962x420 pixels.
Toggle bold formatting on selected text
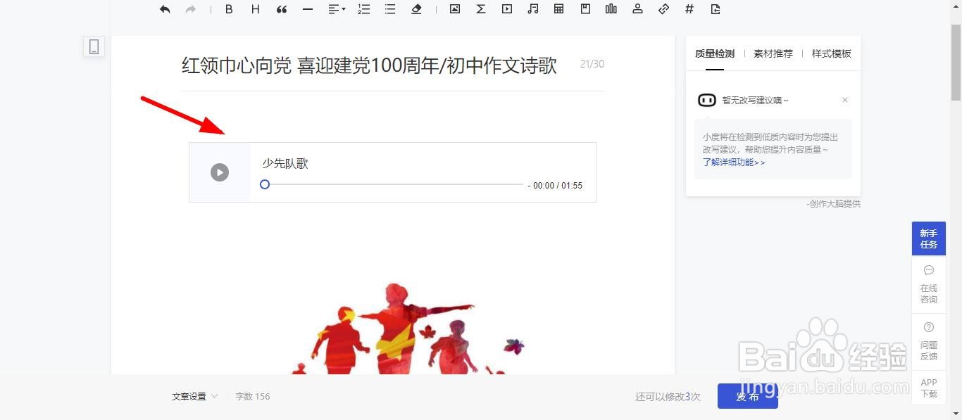[x=228, y=9]
